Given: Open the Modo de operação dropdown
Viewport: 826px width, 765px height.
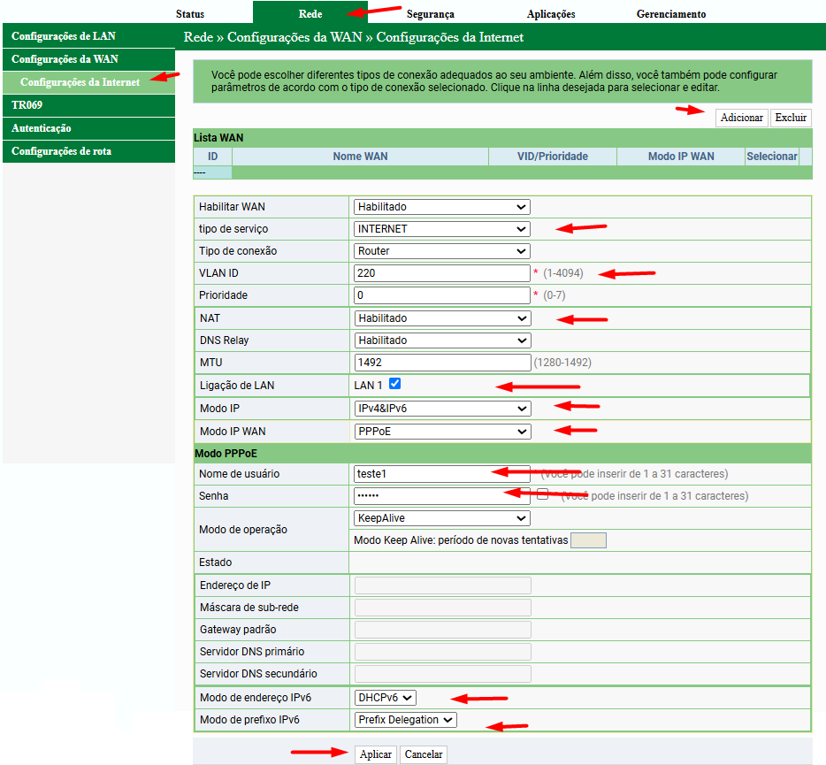Looking at the screenshot, I should (442, 518).
